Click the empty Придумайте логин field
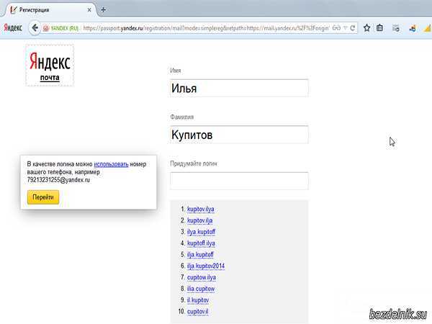Viewport: 432px width, 324px height. 239,181
